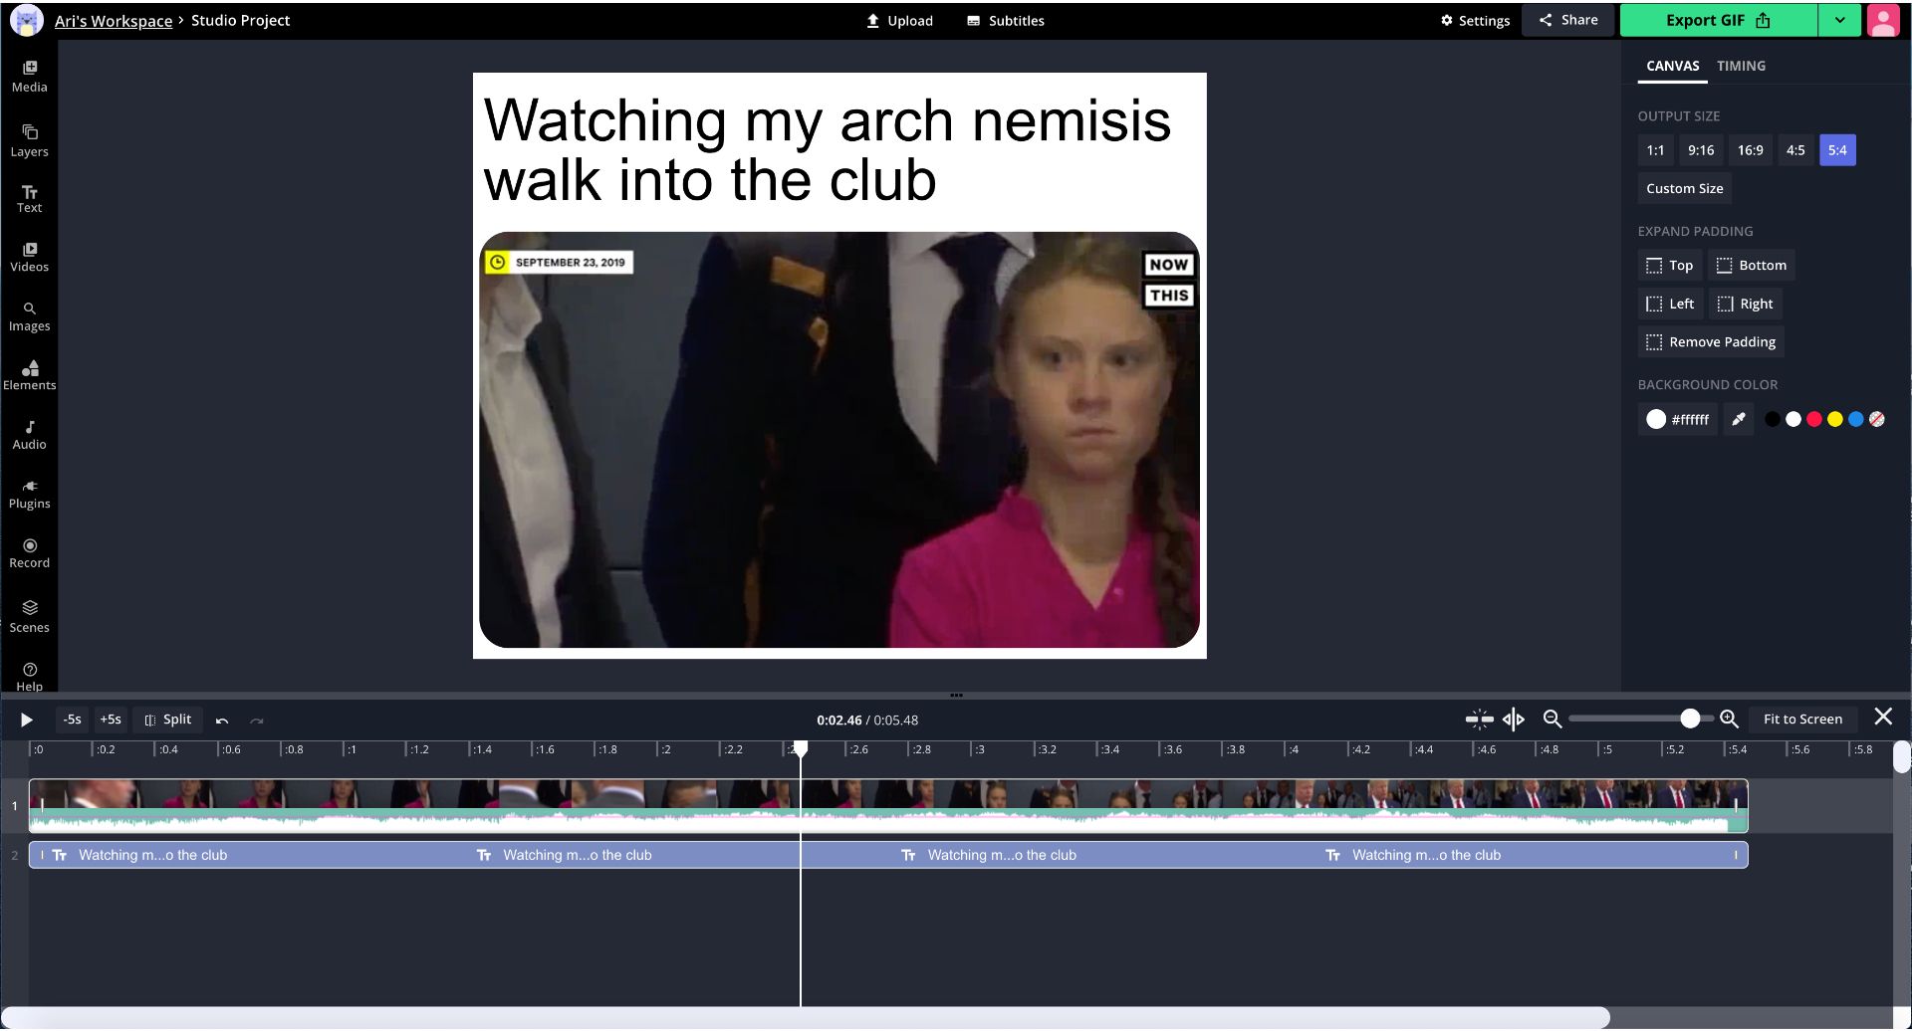Click Fit to Screen button
The image size is (1912, 1031).
pos(1802,719)
